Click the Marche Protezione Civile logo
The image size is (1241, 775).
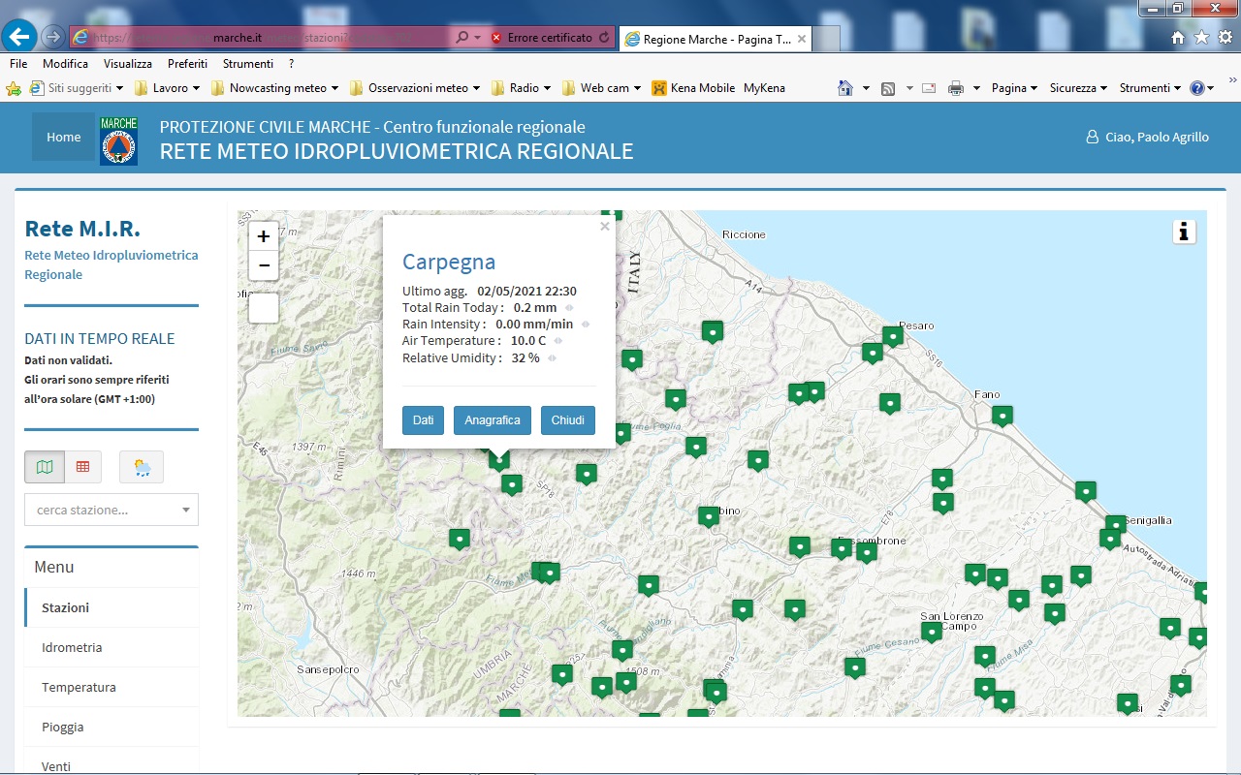118,140
